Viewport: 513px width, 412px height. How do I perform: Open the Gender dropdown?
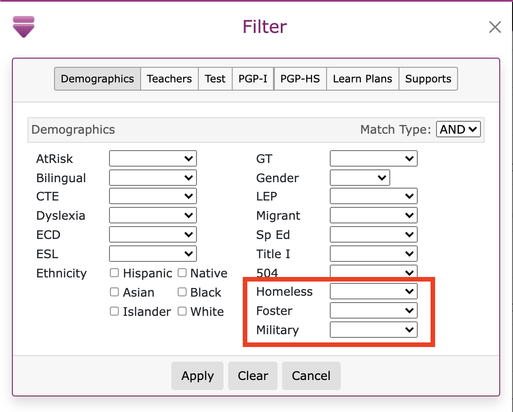pos(360,178)
